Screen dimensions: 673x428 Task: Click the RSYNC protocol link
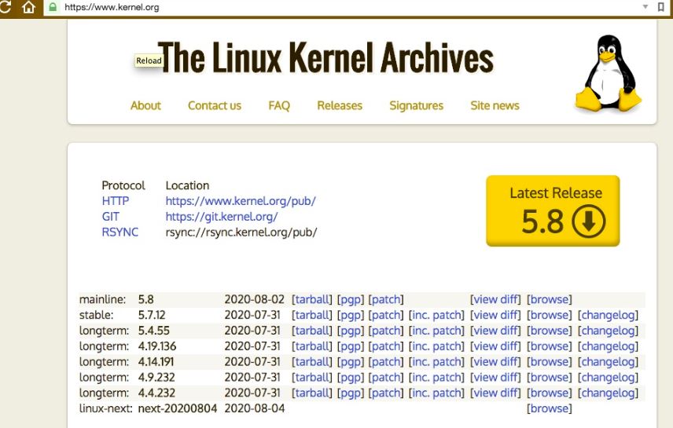(120, 232)
